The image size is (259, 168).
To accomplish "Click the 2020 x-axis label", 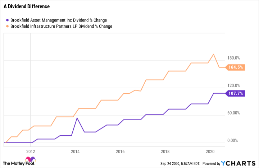I will click(210, 151).
